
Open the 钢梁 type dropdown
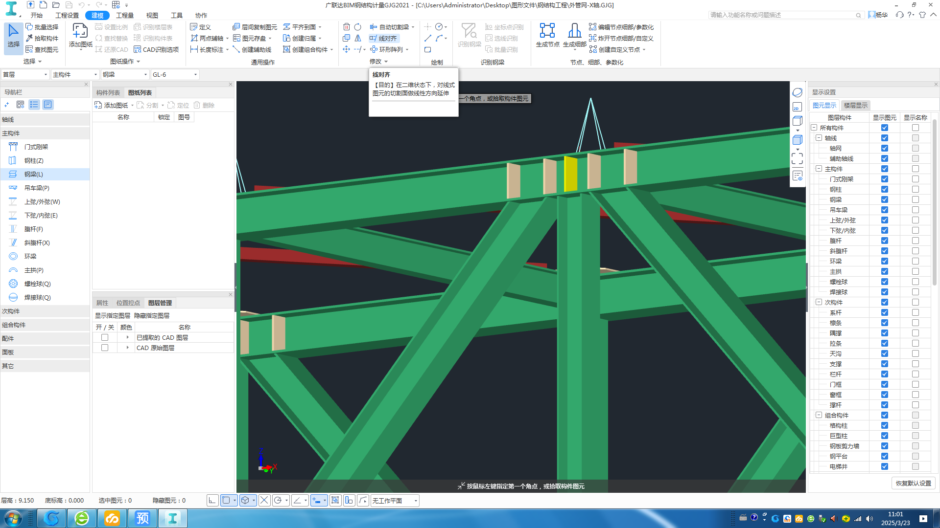tap(125, 74)
